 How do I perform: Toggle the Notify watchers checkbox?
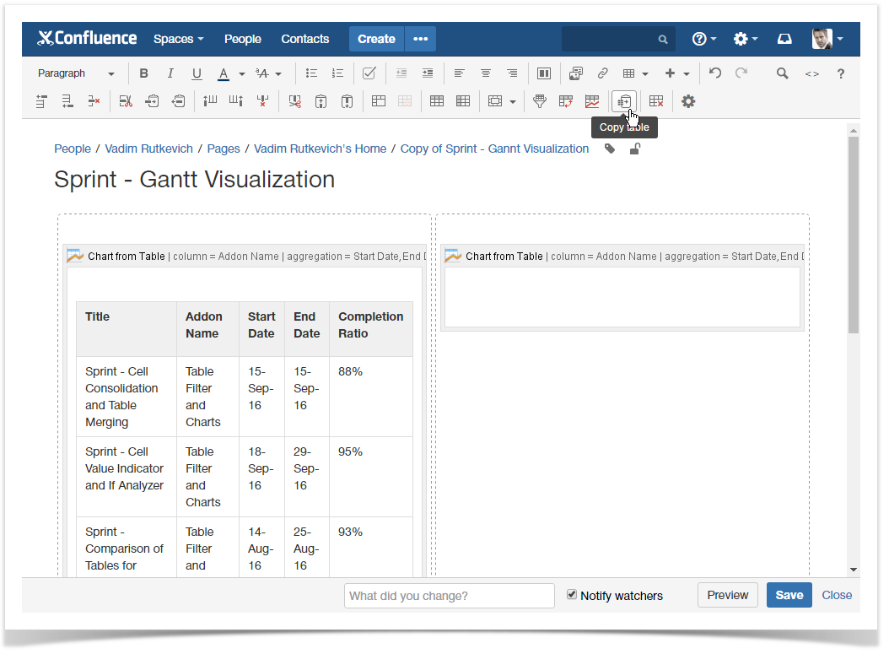point(572,594)
